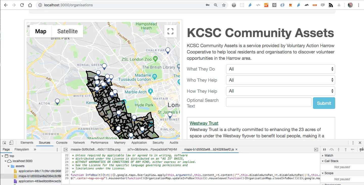Select the Page navigator tab
This screenshot has height=185, width=364.
click(x=6, y=149)
